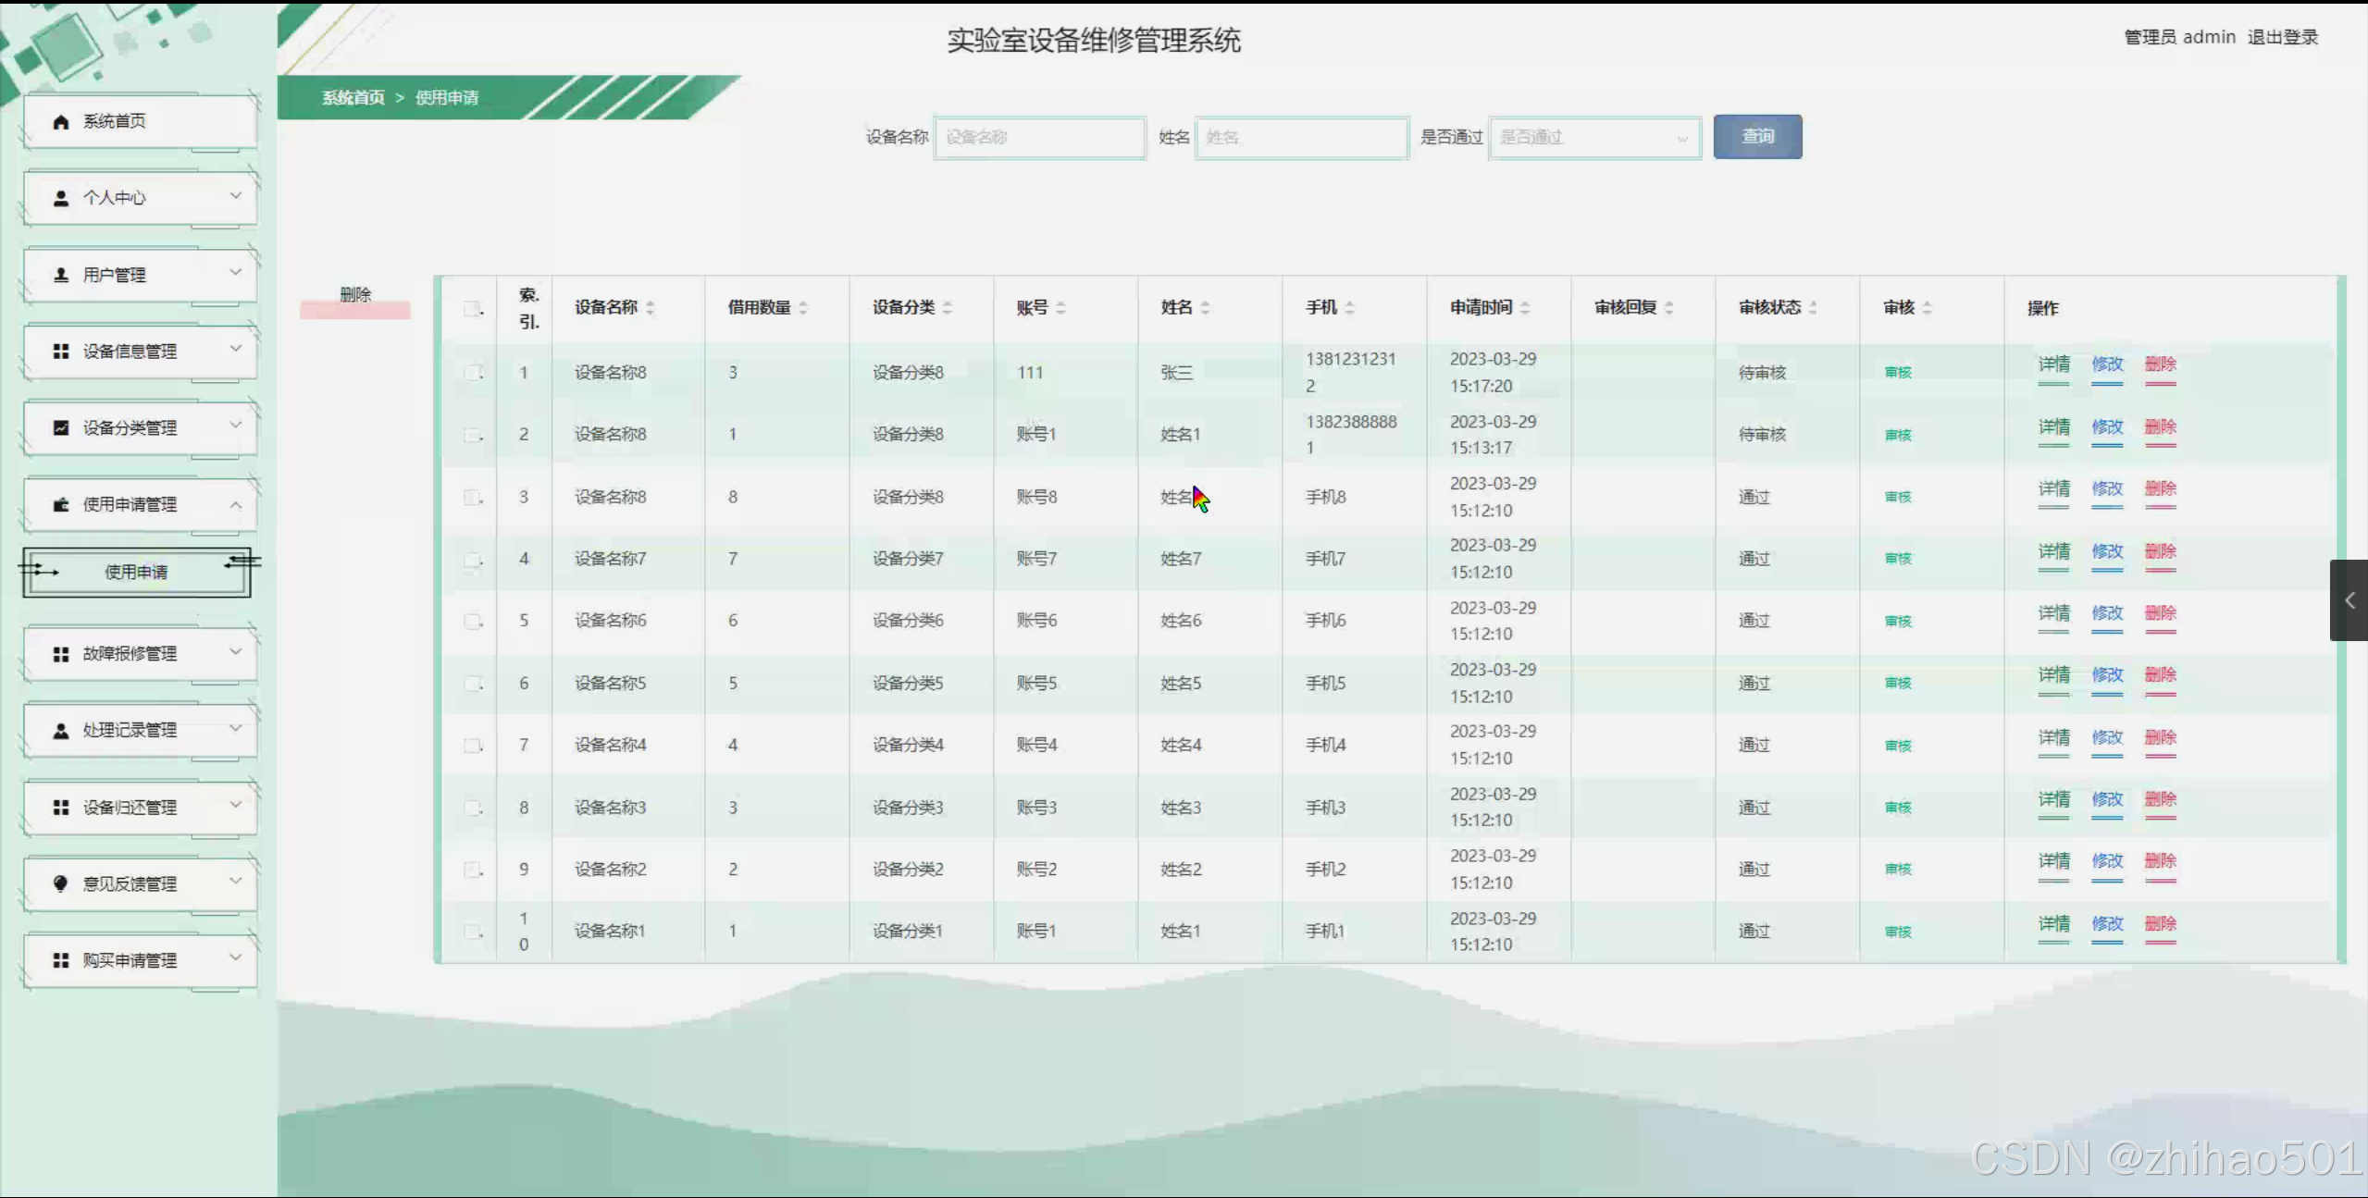Click the 使用申请管理 briefcase icon
The image size is (2368, 1198).
pos(60,504)
